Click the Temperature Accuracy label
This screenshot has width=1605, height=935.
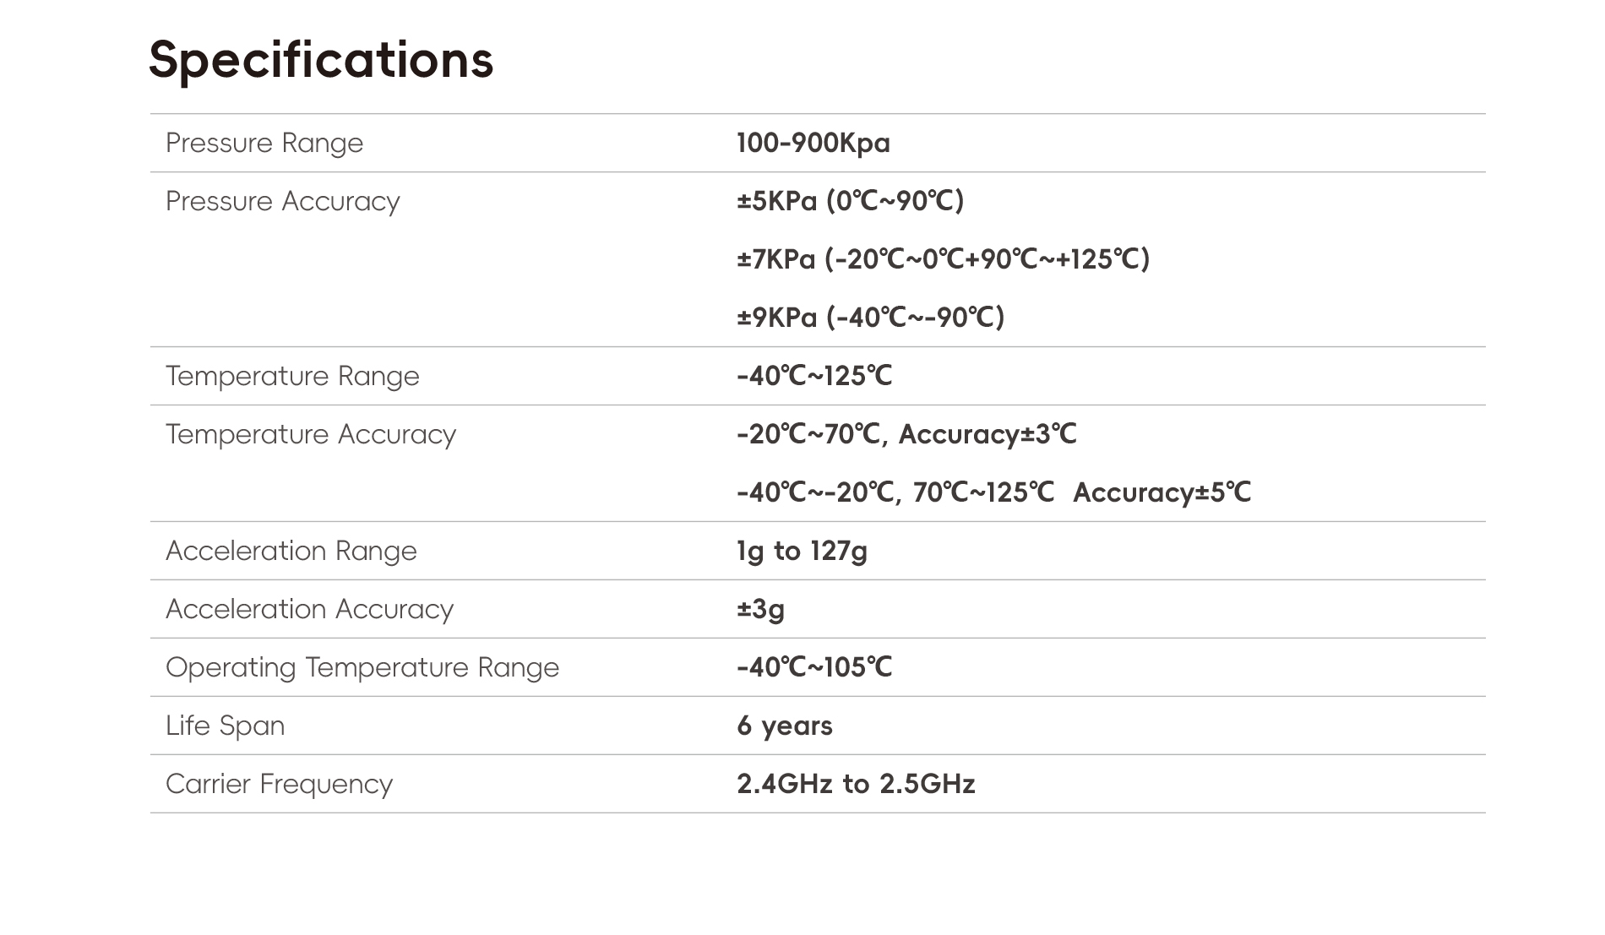(310, 434)
